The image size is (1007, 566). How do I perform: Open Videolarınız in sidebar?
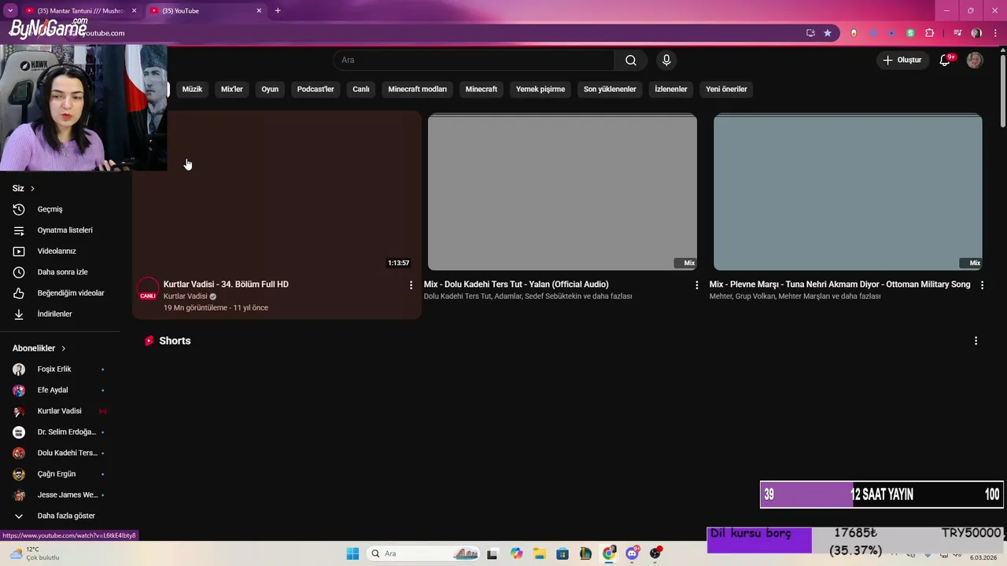[61, 252]
